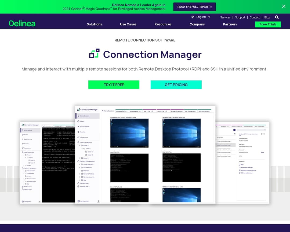290x232 pixels.
Task: Click the TRY IT FREE button
Action: [x=114, y=85]
